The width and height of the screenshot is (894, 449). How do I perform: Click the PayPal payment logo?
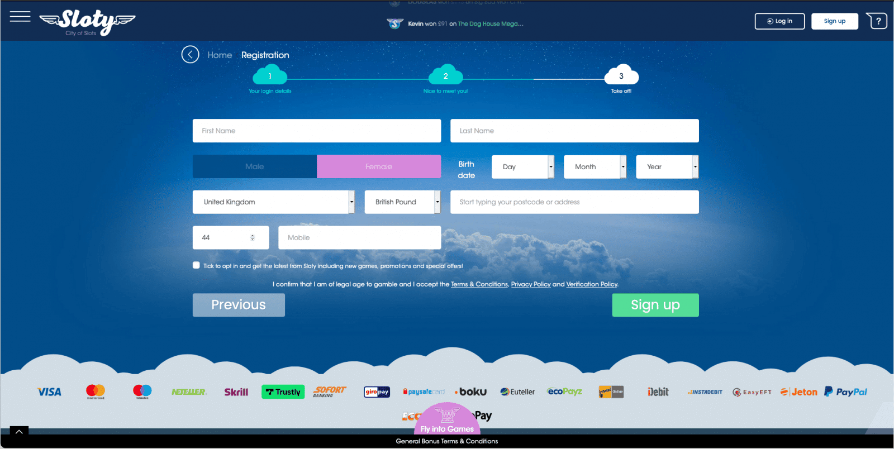846,392
